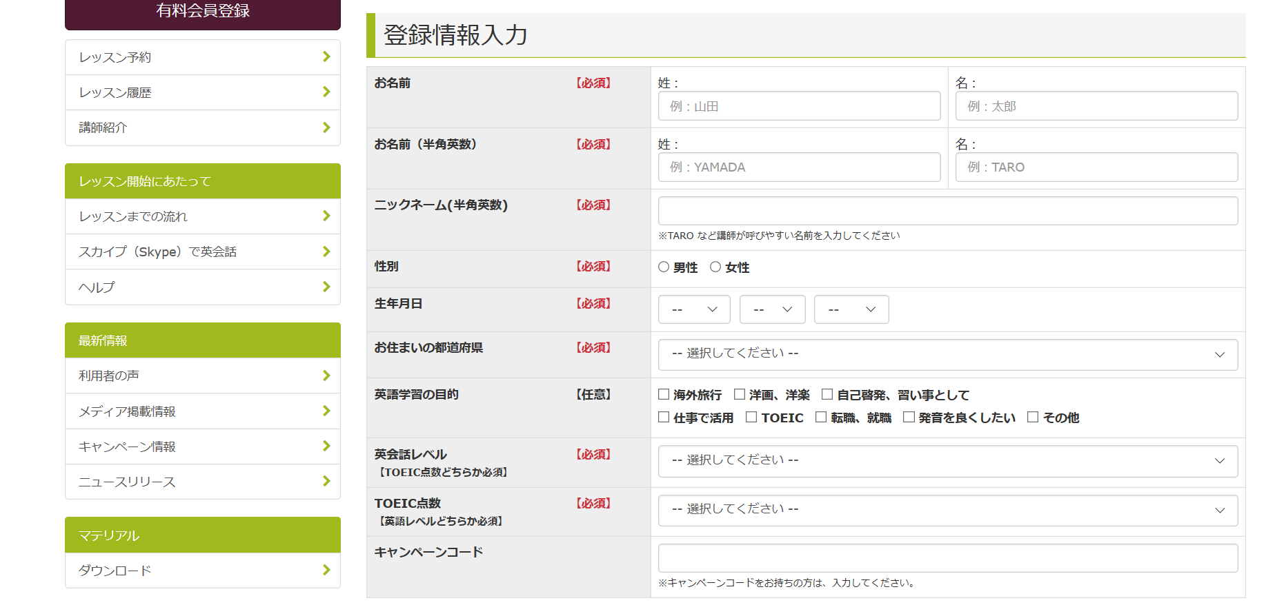This screenshot has height=616, width=1286.
Task: Select the 女性 gender option
Action: click(715, 267)
